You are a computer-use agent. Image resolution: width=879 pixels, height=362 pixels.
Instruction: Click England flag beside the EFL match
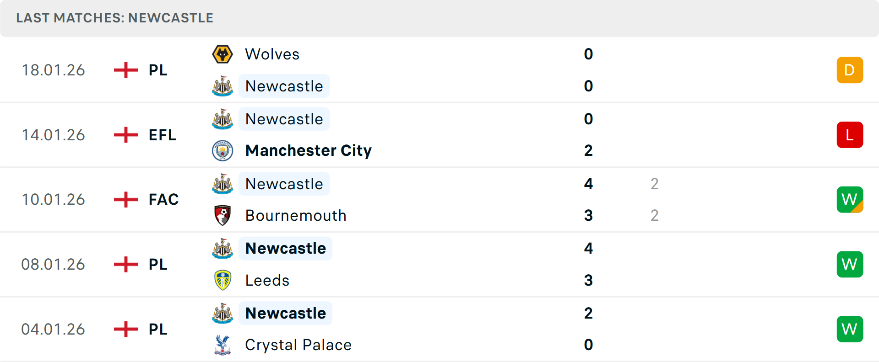pyautogui.click(x=125, y=135)
